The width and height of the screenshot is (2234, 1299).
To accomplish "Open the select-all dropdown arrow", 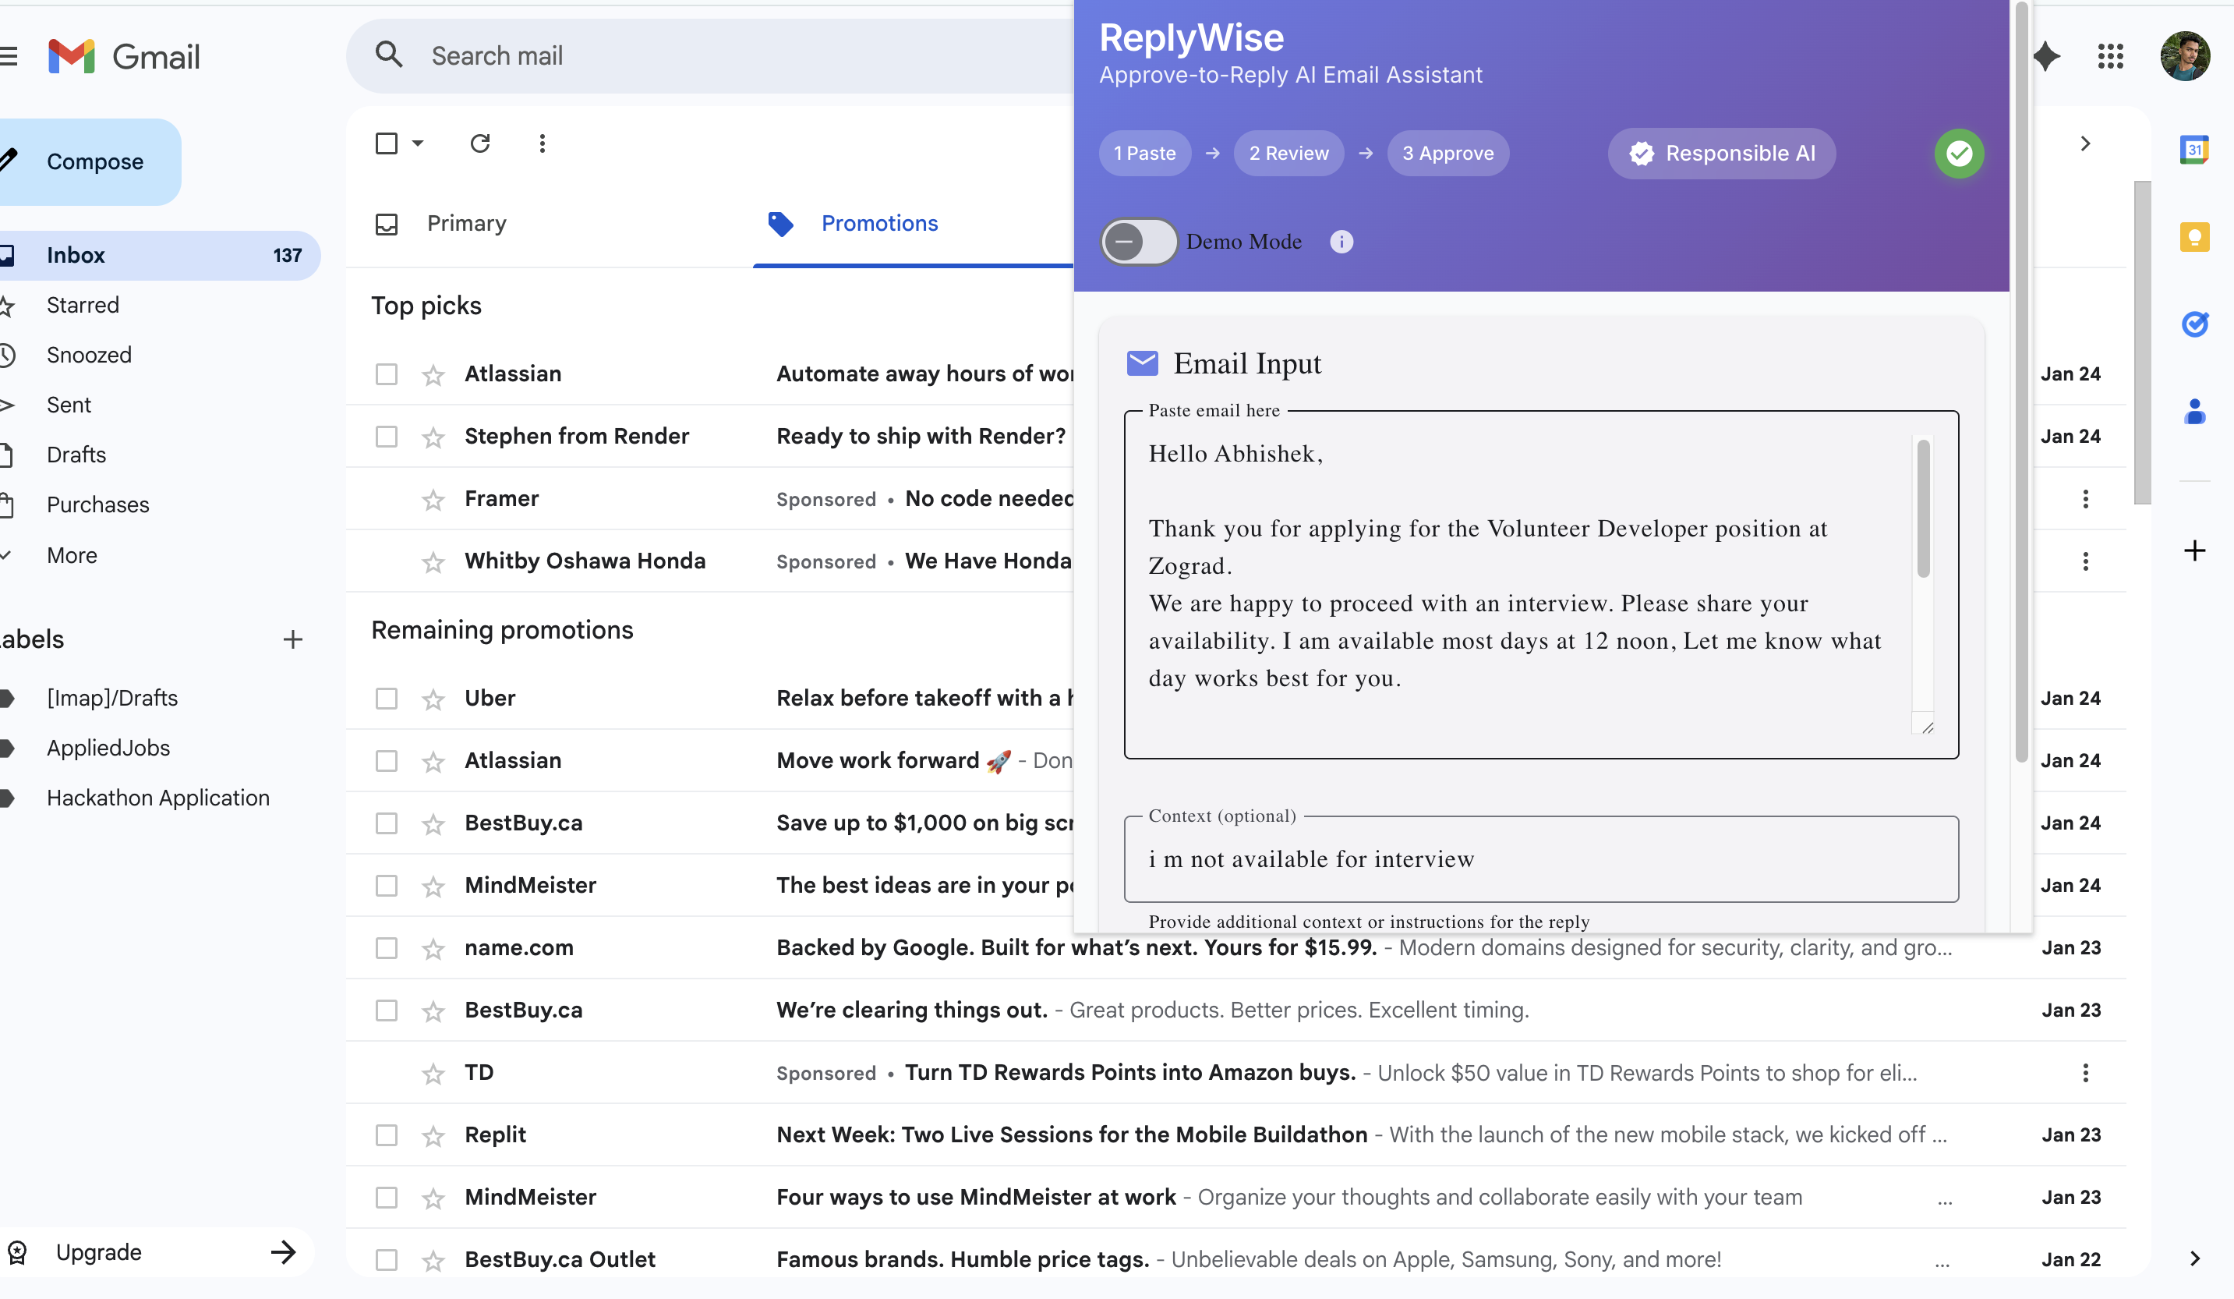I will coord(418,143).
